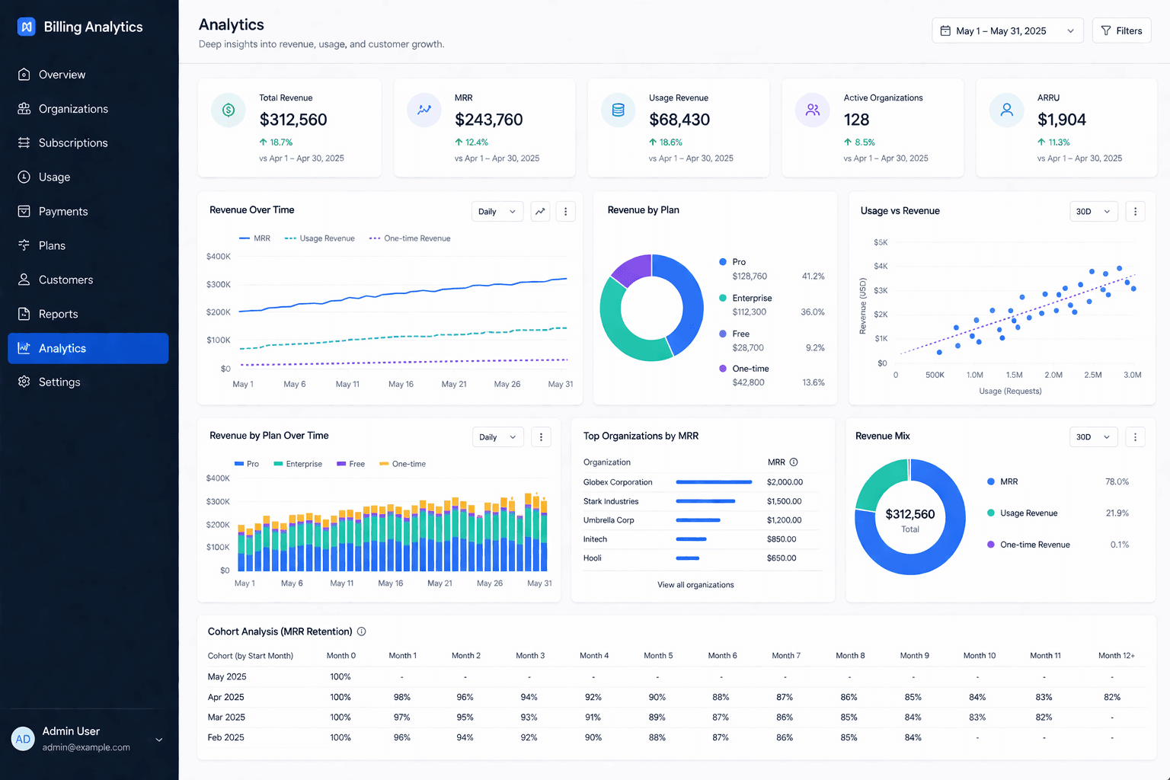Toggle Free series in stacked bar legend
Screen dimensions: 1170x780
(350, 464)
